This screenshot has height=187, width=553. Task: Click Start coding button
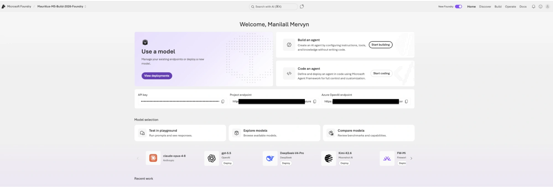[381, 74]
